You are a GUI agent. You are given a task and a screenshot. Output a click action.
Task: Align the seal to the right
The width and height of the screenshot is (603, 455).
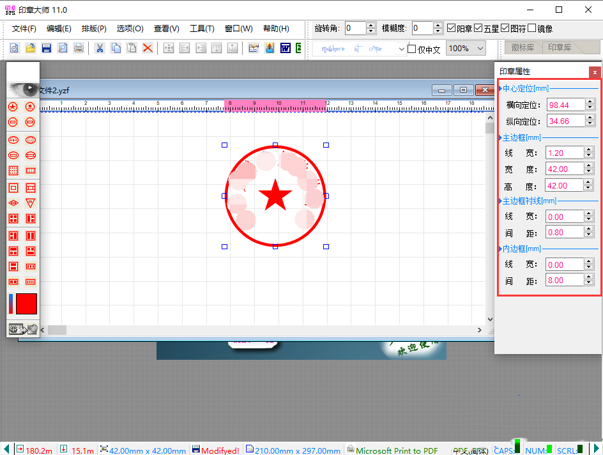click(x=201, y=48)
